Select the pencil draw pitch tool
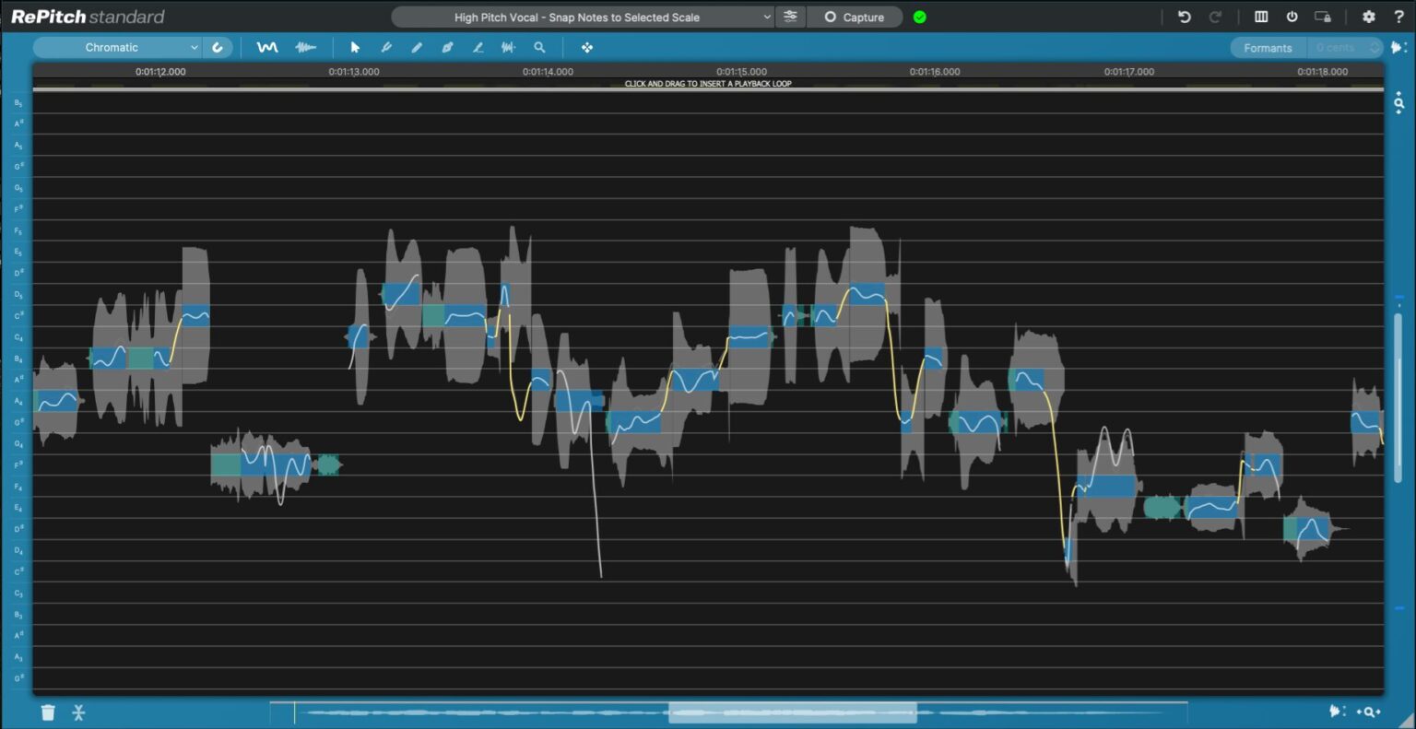 [x=417, y=47]
